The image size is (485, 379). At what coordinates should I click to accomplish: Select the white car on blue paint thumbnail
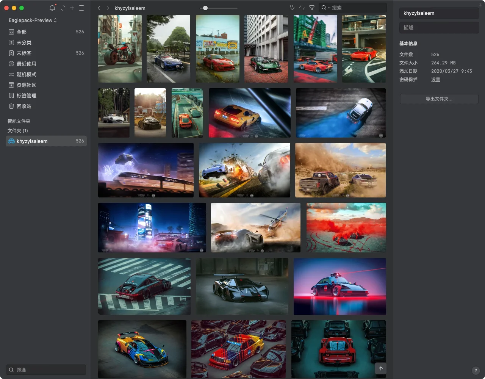[341, 113]
